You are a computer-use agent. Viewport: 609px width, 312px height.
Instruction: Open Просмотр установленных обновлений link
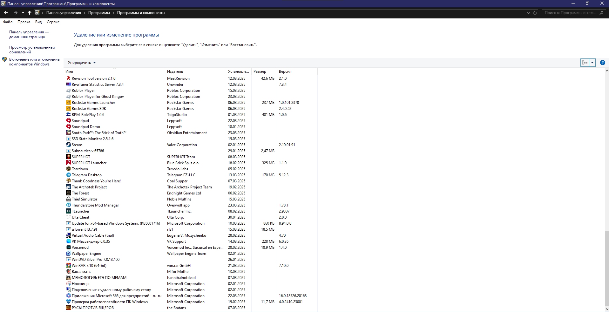pyautogui.click(x=32, y=50)
